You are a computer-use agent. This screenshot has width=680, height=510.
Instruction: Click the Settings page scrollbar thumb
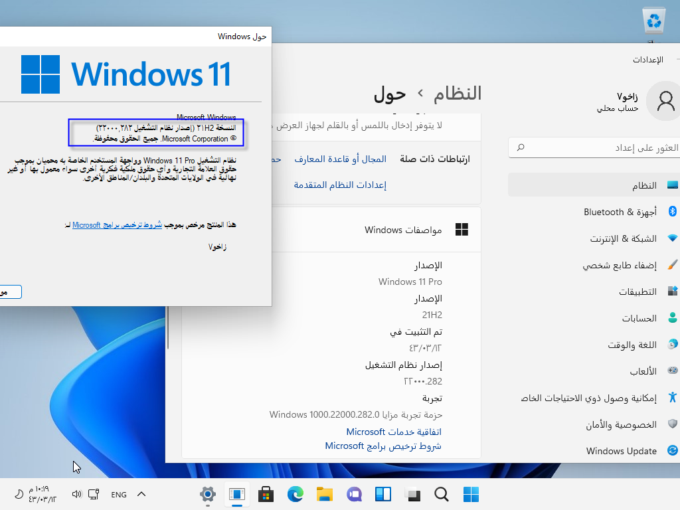tap(168, 327)
